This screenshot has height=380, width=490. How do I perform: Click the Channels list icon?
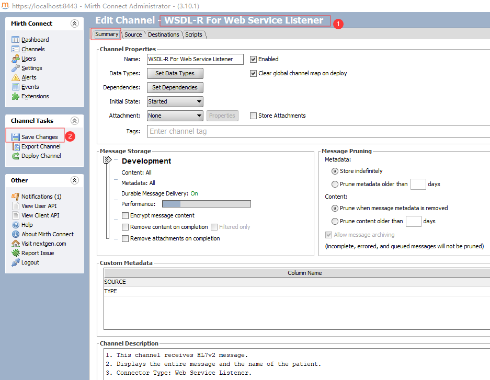pos(15,49)
